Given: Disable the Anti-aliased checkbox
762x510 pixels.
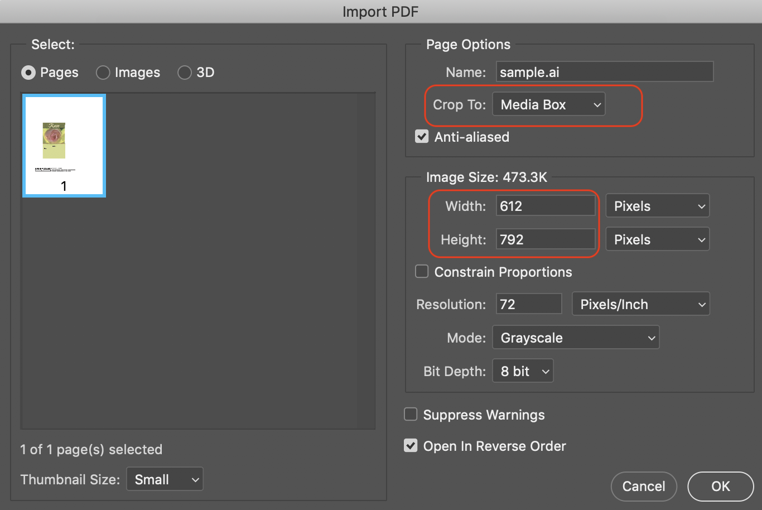Looking at the screenshot, I should point(422,136).
